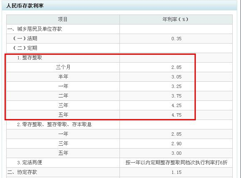Select the 2.85 rate beside 三个月
Viewport: 241px width, 178px height.
[176, 67]
